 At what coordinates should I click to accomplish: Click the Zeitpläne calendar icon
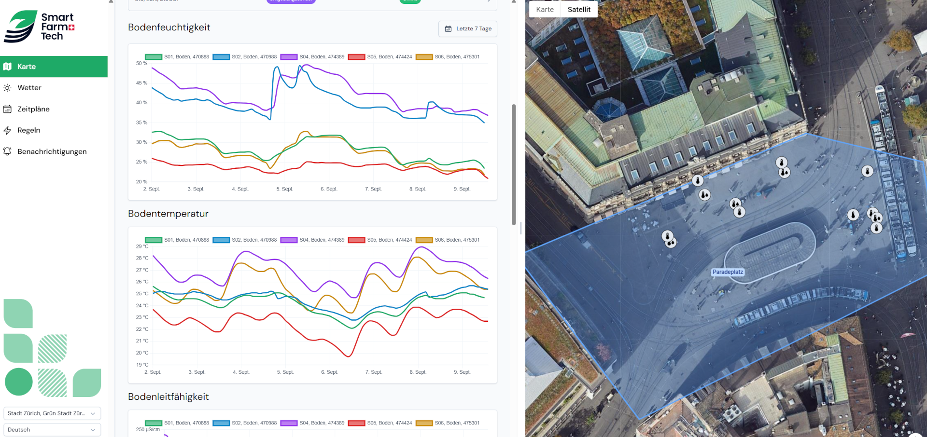coord(7,109)
